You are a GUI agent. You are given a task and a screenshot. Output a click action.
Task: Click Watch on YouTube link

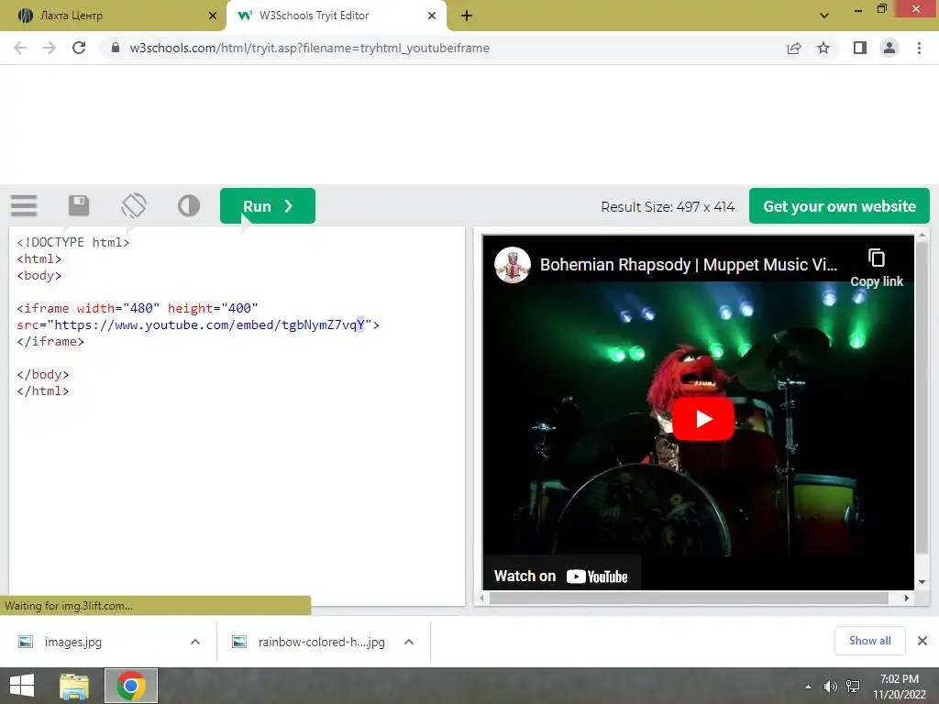[561, 576]
